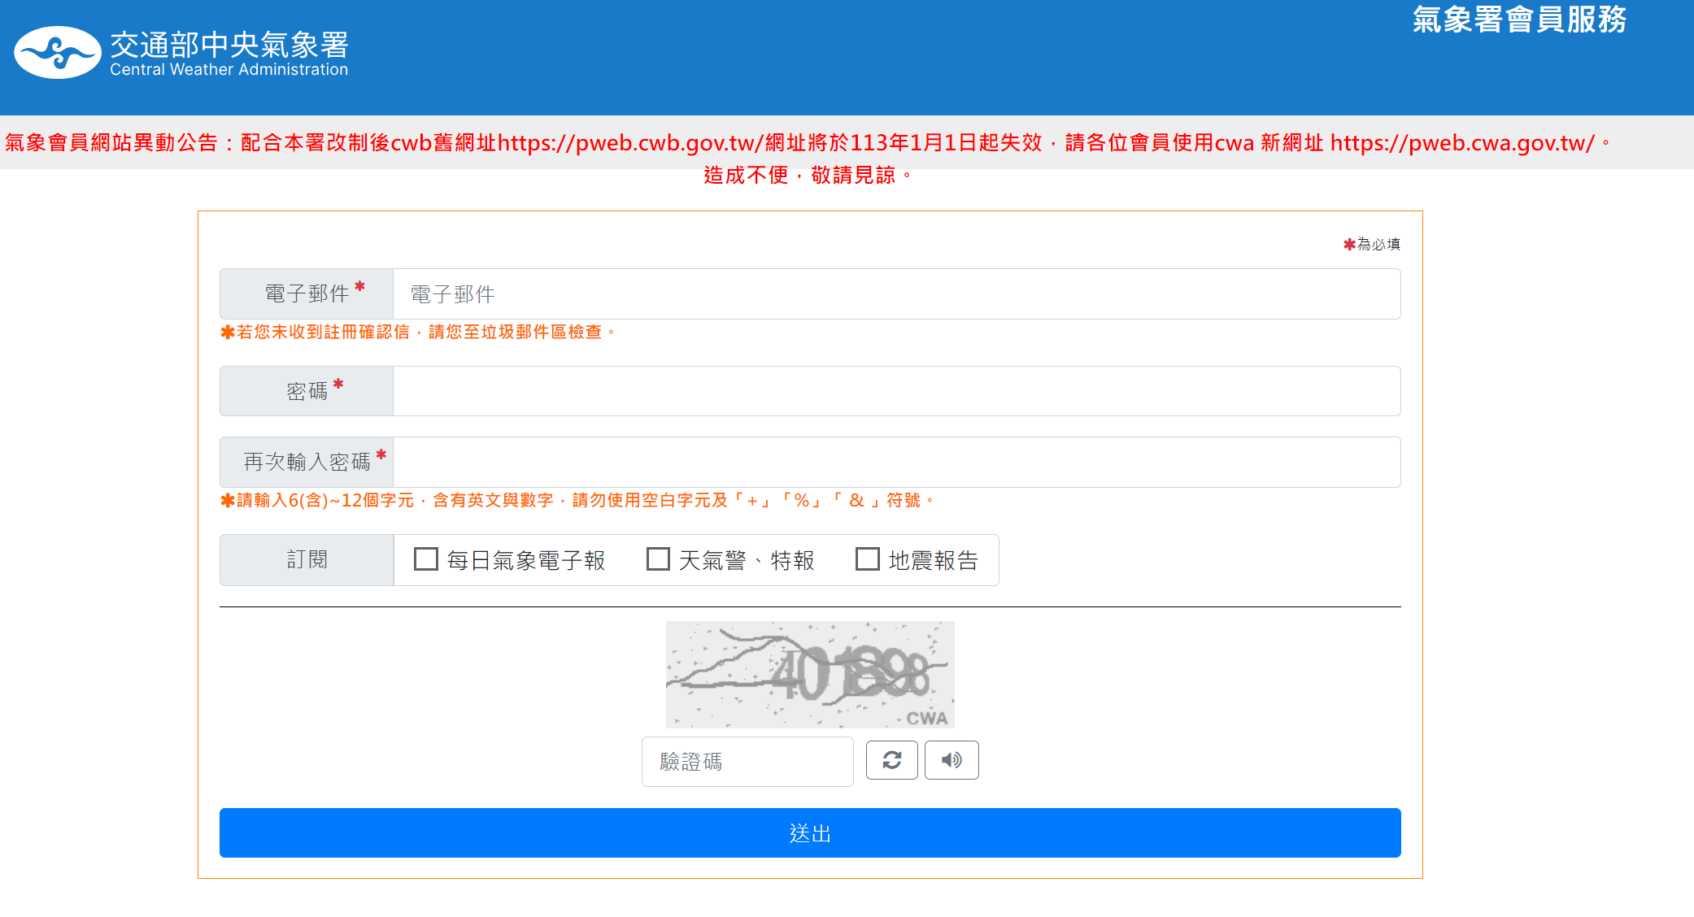Play the audio captcha speaker button
Screen dimensions: 1694x917
[951, 760]
